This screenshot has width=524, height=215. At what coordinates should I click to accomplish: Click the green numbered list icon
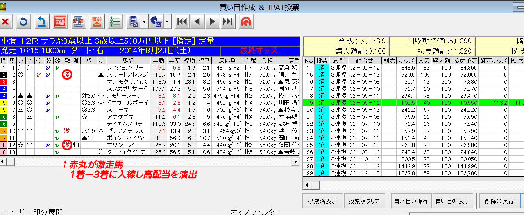[115, 21]
